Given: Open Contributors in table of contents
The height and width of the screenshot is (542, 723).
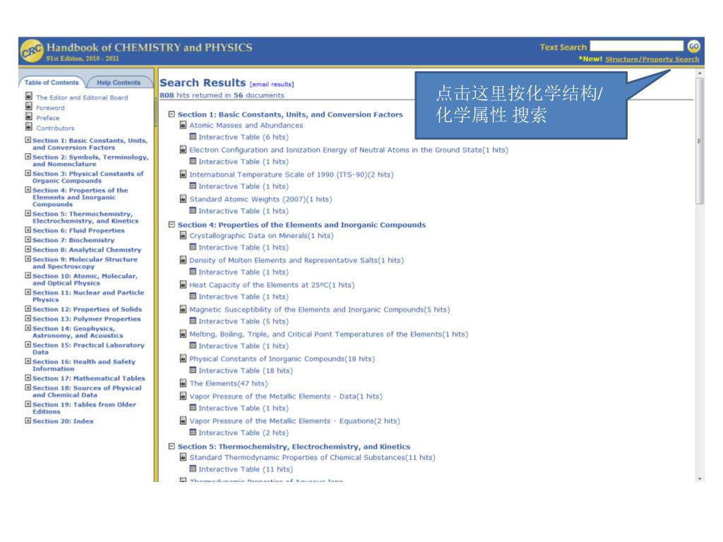Looking at the screenshot, I should coord(55,128).
